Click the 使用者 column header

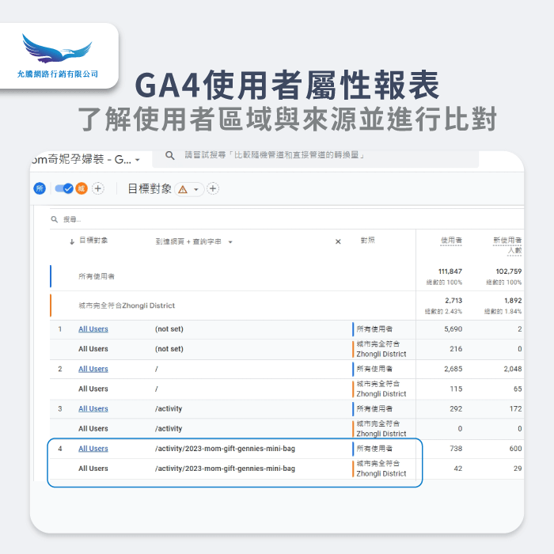tap(451, 241)
